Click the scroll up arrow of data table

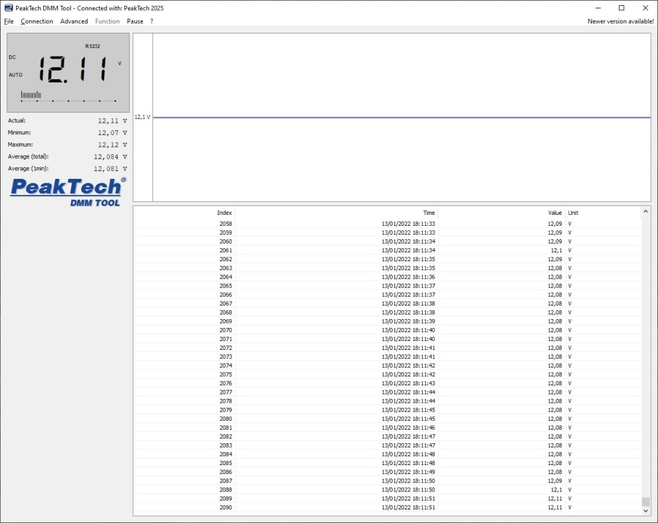[x=646, y=210]
